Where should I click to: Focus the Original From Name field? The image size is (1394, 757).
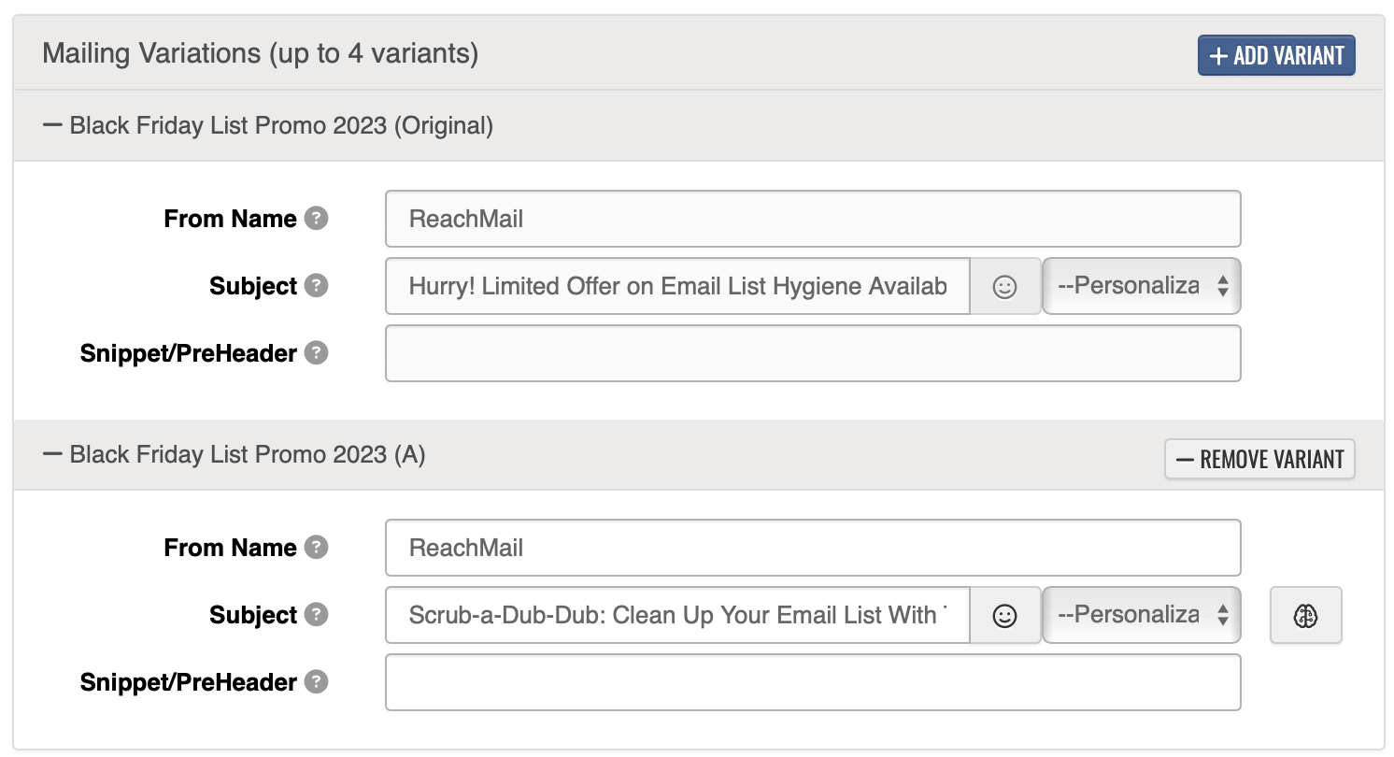(813, 219)
